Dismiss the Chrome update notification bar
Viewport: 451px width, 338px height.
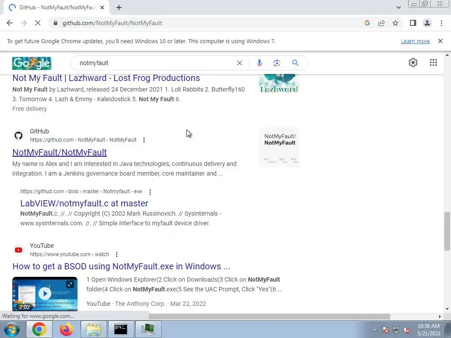(440, 41)
